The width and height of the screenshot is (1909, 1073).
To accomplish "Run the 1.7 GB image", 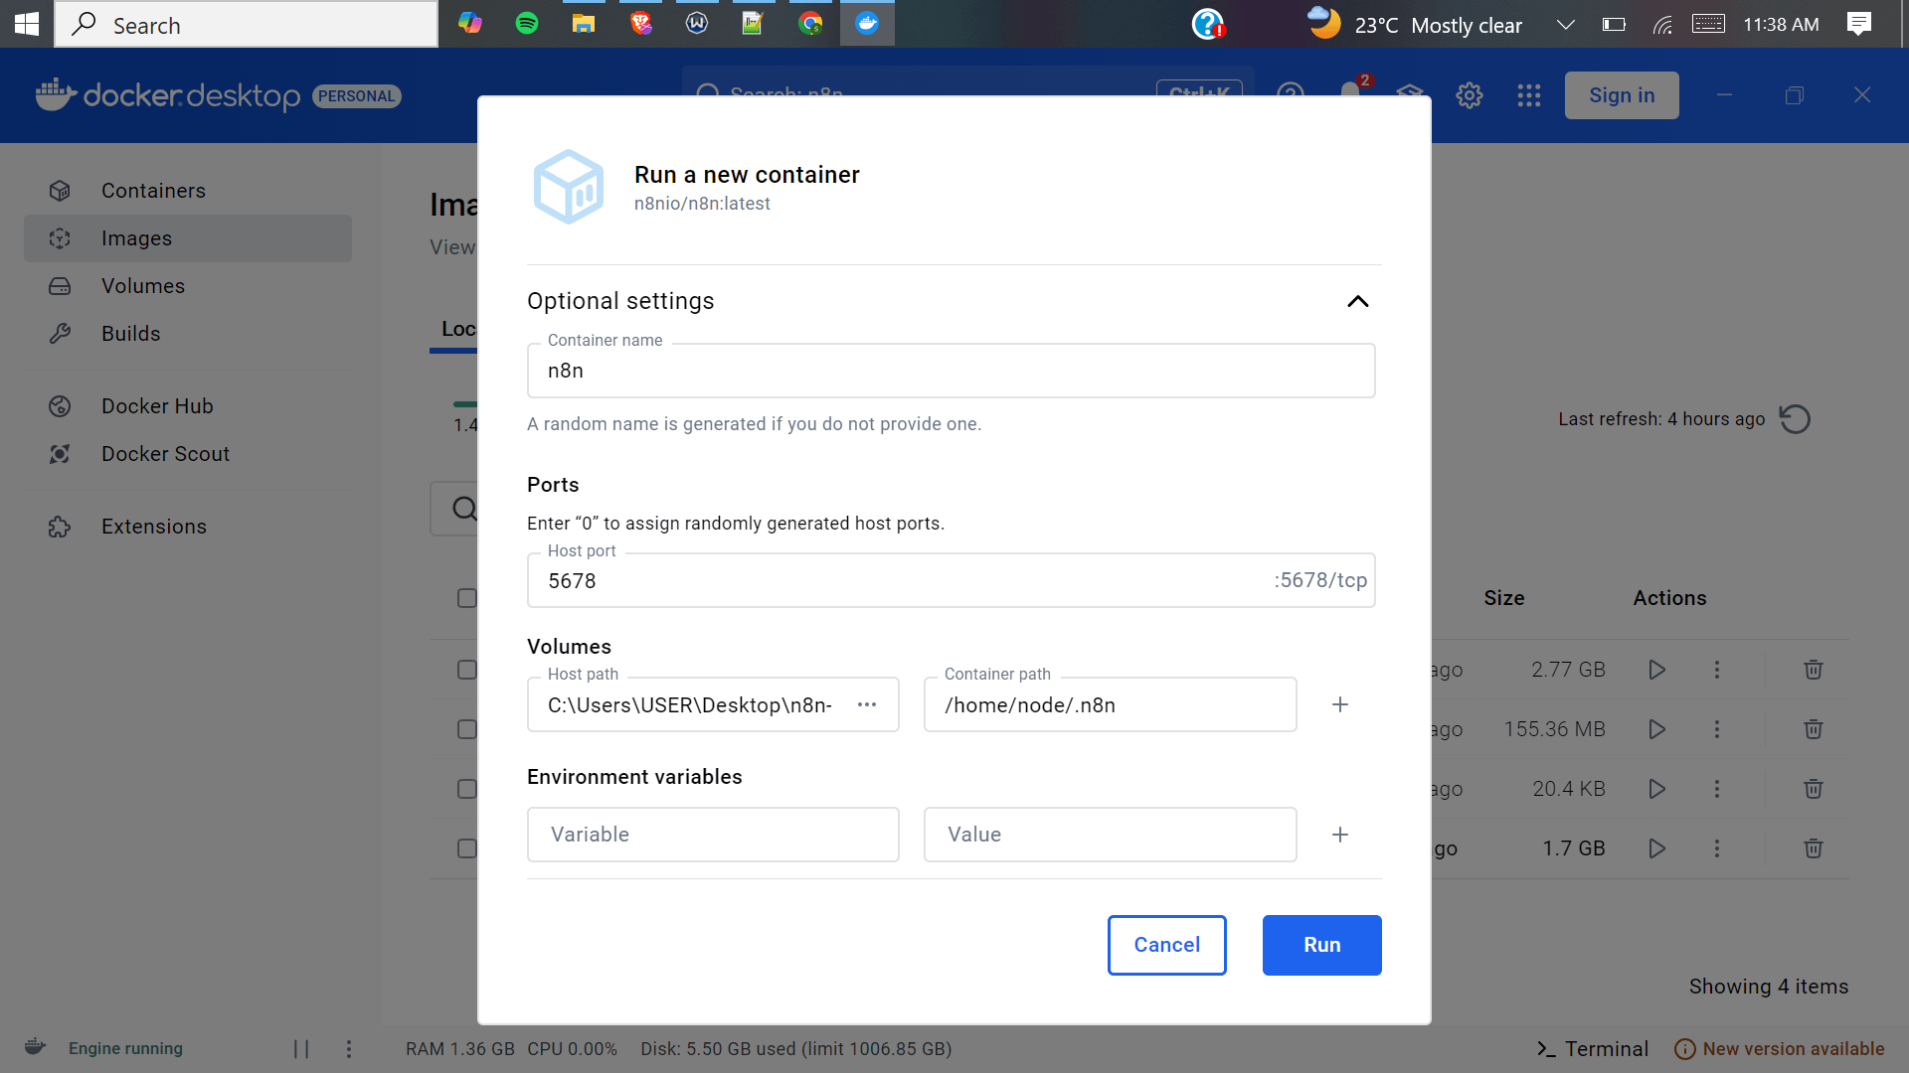I will [1657, 848].
